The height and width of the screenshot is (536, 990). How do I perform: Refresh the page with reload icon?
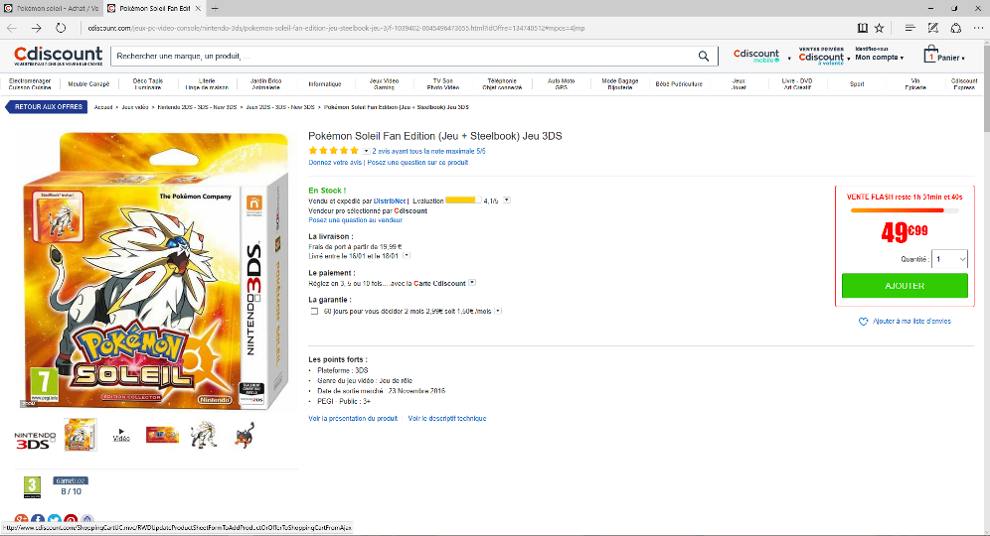62,28
